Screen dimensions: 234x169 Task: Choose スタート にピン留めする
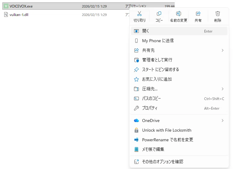pyautogui.click(x=179, y=70)
